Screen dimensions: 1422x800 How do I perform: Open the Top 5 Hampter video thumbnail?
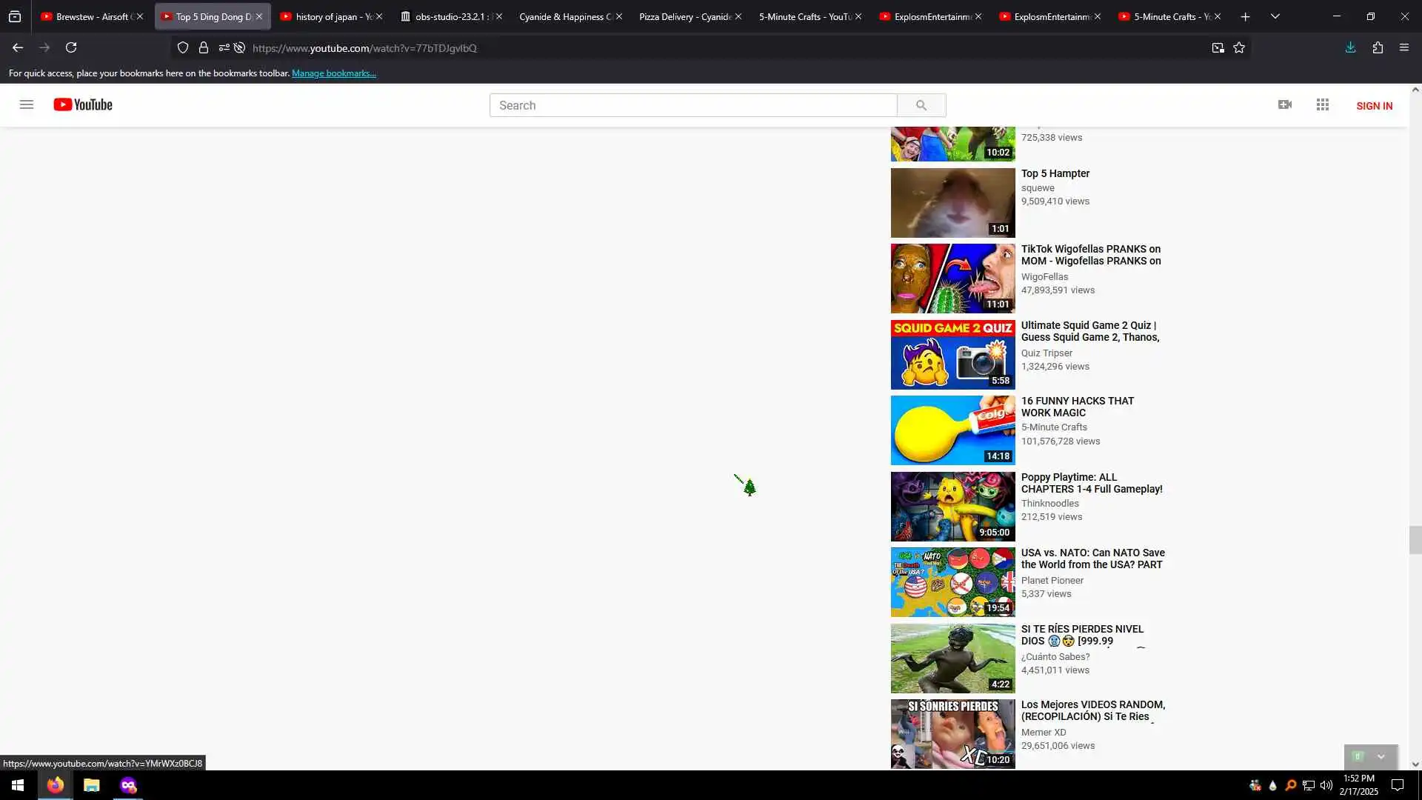point(952,202)
